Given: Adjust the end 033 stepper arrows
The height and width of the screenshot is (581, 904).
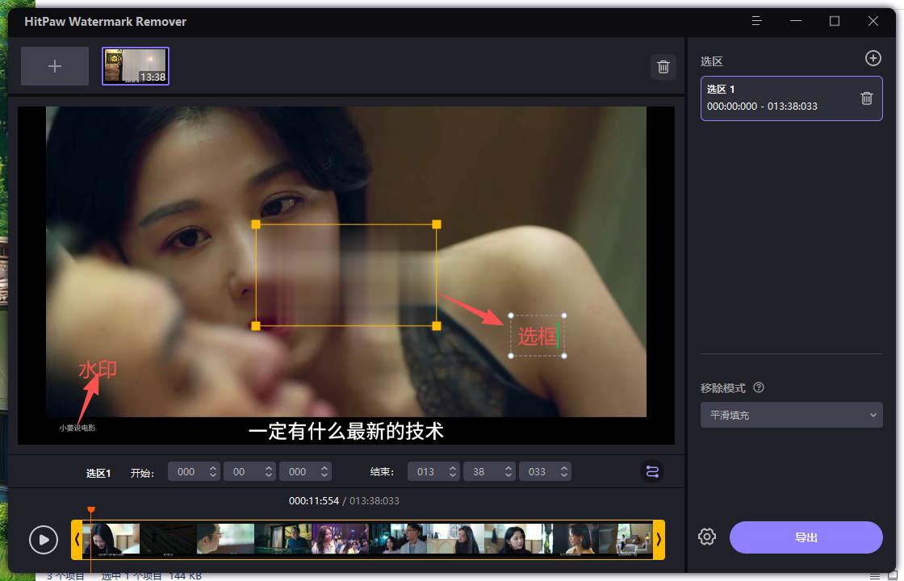Looking at the screenshot, I should pyautogui.click(x=564, y=471).
